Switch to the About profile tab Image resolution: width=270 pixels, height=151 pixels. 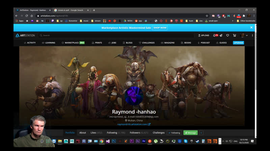[x=83, y=133]
